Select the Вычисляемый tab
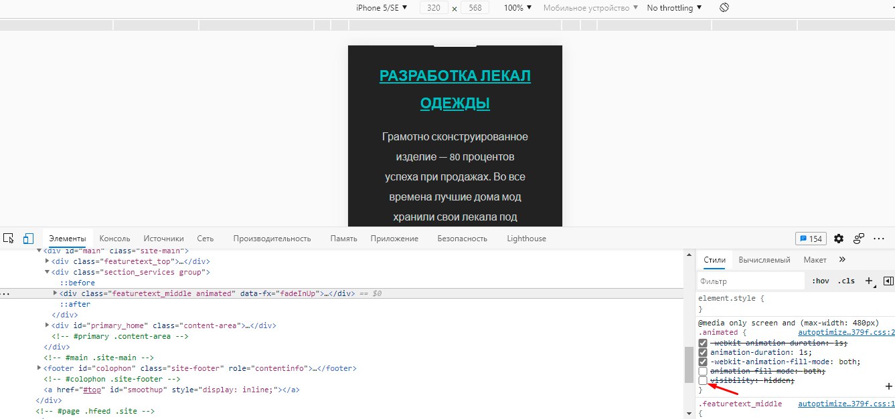This screenshot has height=419, width=895. coord(764,260)
